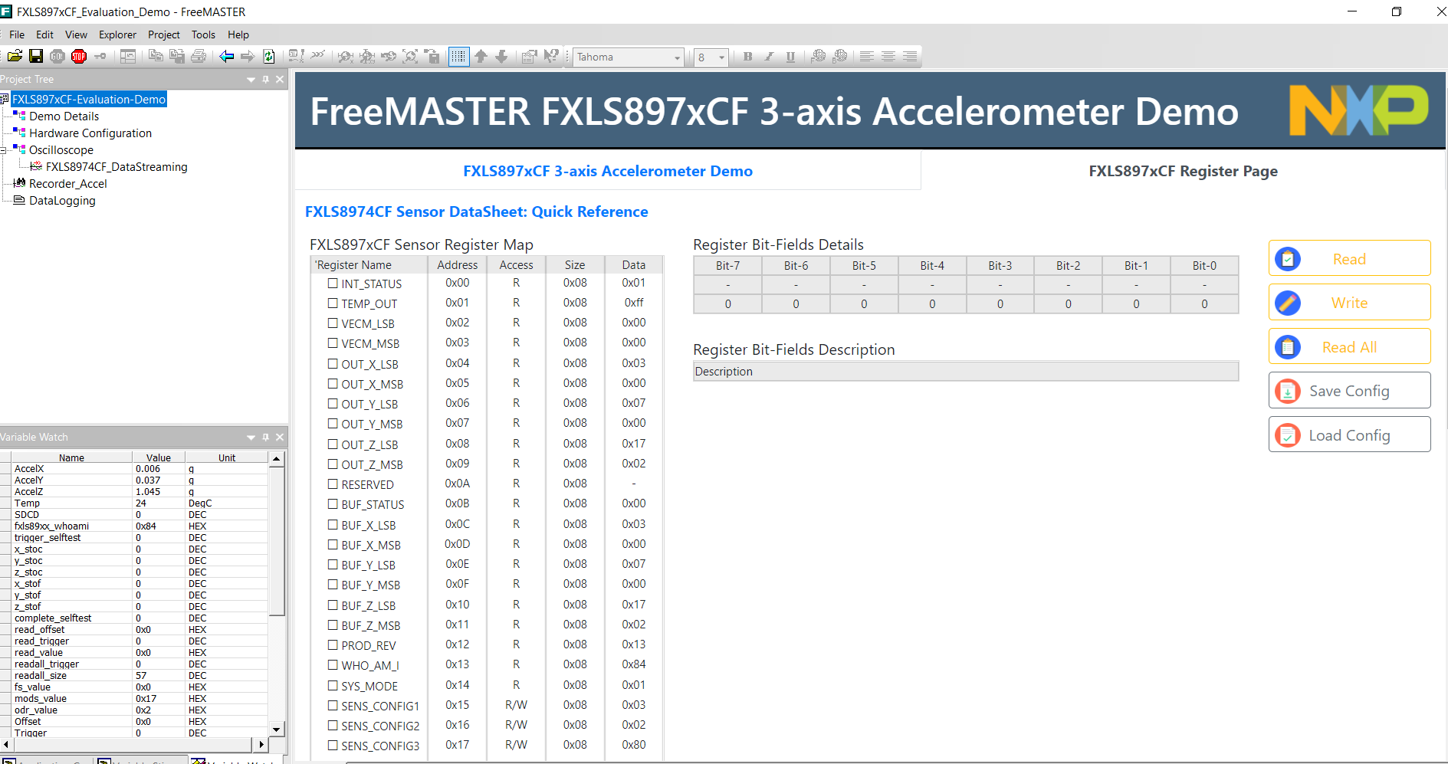Open the Variable Watch panel options arrow

(x=251, y=437)
